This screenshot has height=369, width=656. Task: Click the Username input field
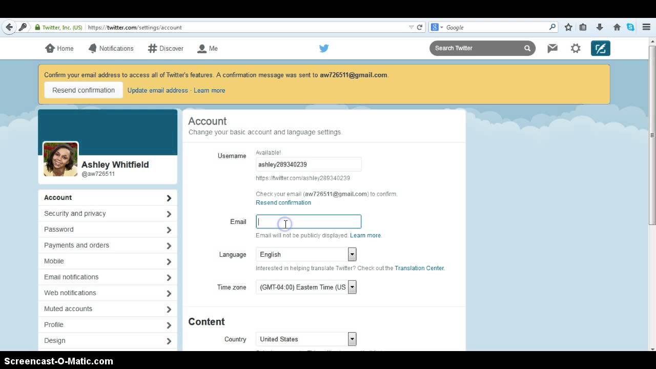point(309,165)
